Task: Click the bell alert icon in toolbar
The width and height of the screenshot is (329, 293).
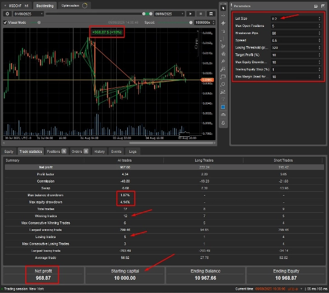Action: tap(223, 123)
